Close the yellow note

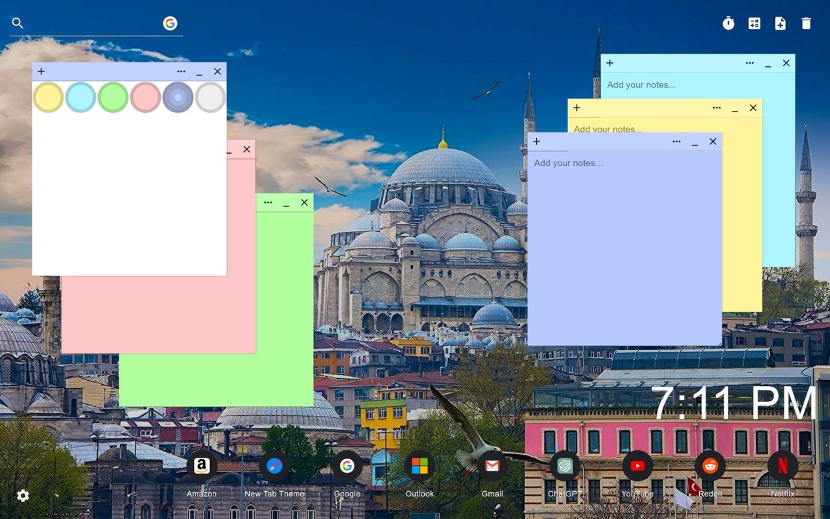[x=753, y=108]
